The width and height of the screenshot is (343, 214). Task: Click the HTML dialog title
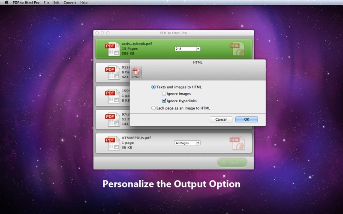[198, 62]
